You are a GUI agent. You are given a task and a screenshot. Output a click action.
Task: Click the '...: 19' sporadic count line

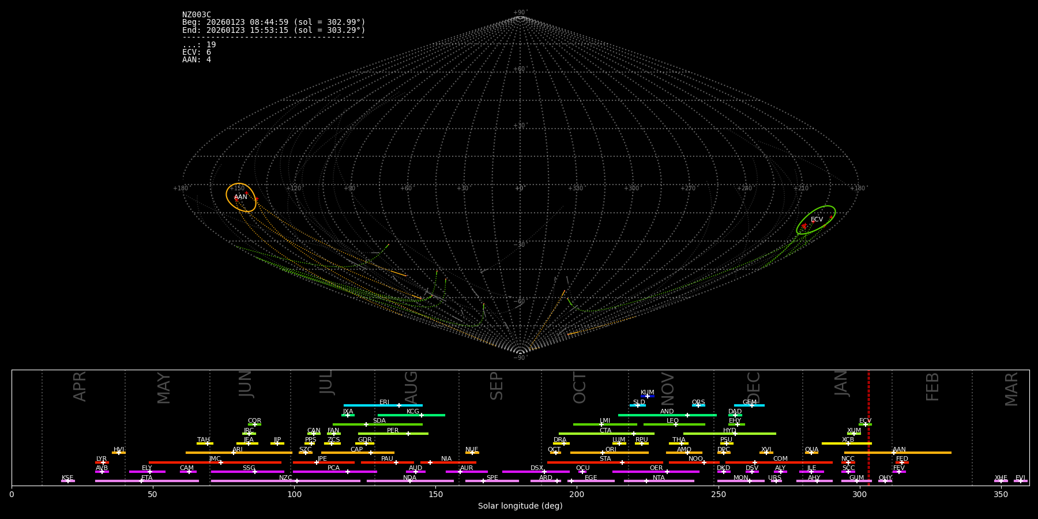click(199, 45)
